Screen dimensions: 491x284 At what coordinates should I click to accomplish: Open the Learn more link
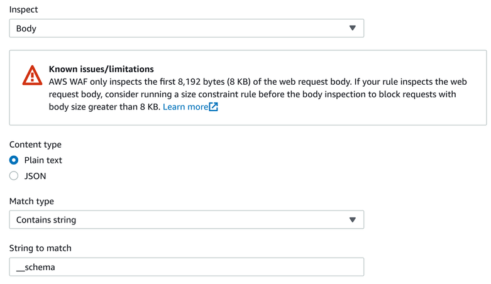(185, 107)
